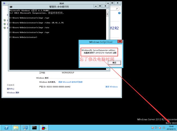The width and height of the screenshot is (177, 131).
Task: Click the search magnifier in the System window
Action: click(117, 9)
